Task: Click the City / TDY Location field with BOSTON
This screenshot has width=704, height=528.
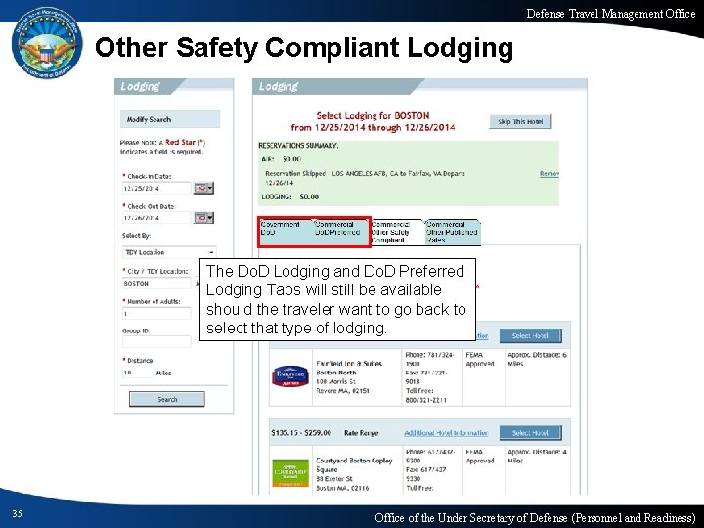Action: (156, 284)
